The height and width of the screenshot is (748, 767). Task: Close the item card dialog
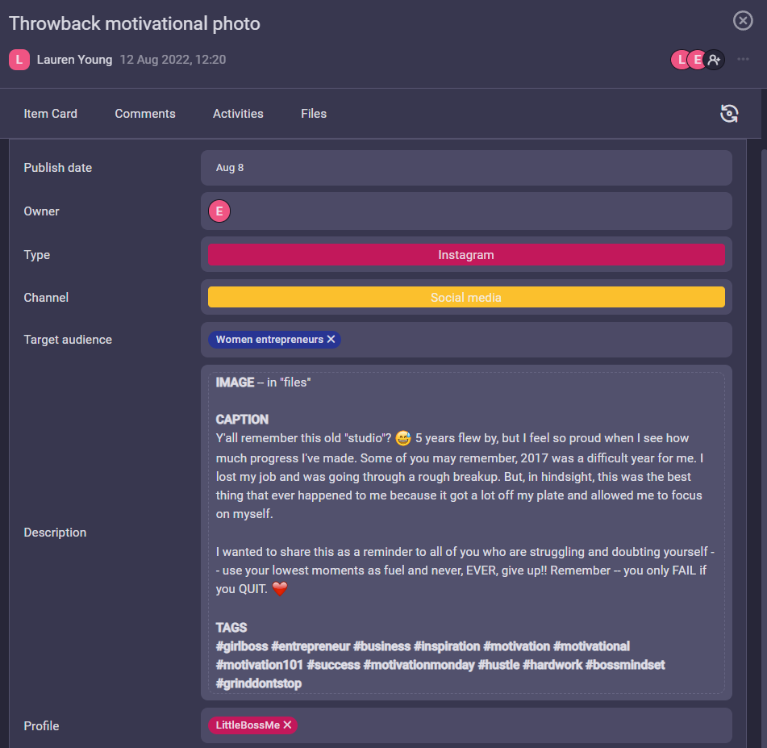pyautogui.click(x=743, y=21)
